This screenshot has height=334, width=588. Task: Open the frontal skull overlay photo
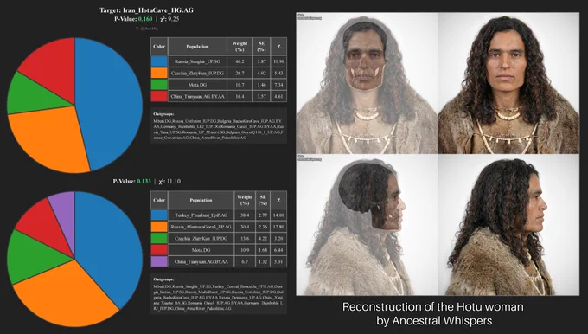(x=367, y=83)
